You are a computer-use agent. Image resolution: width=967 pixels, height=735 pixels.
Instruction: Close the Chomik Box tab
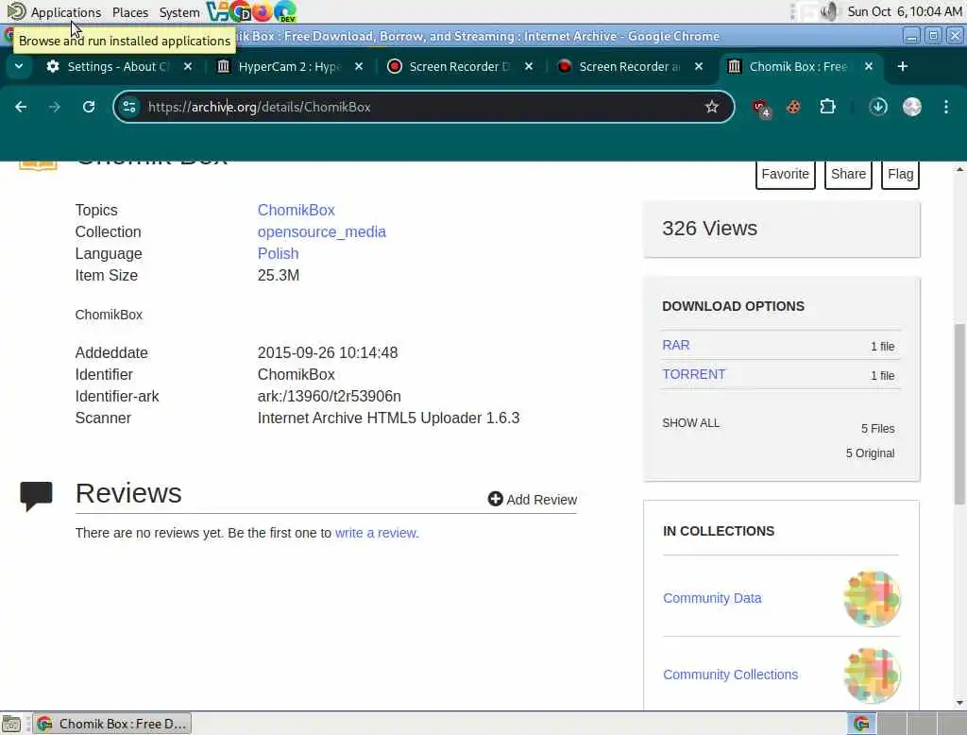(x=869, y=66)
